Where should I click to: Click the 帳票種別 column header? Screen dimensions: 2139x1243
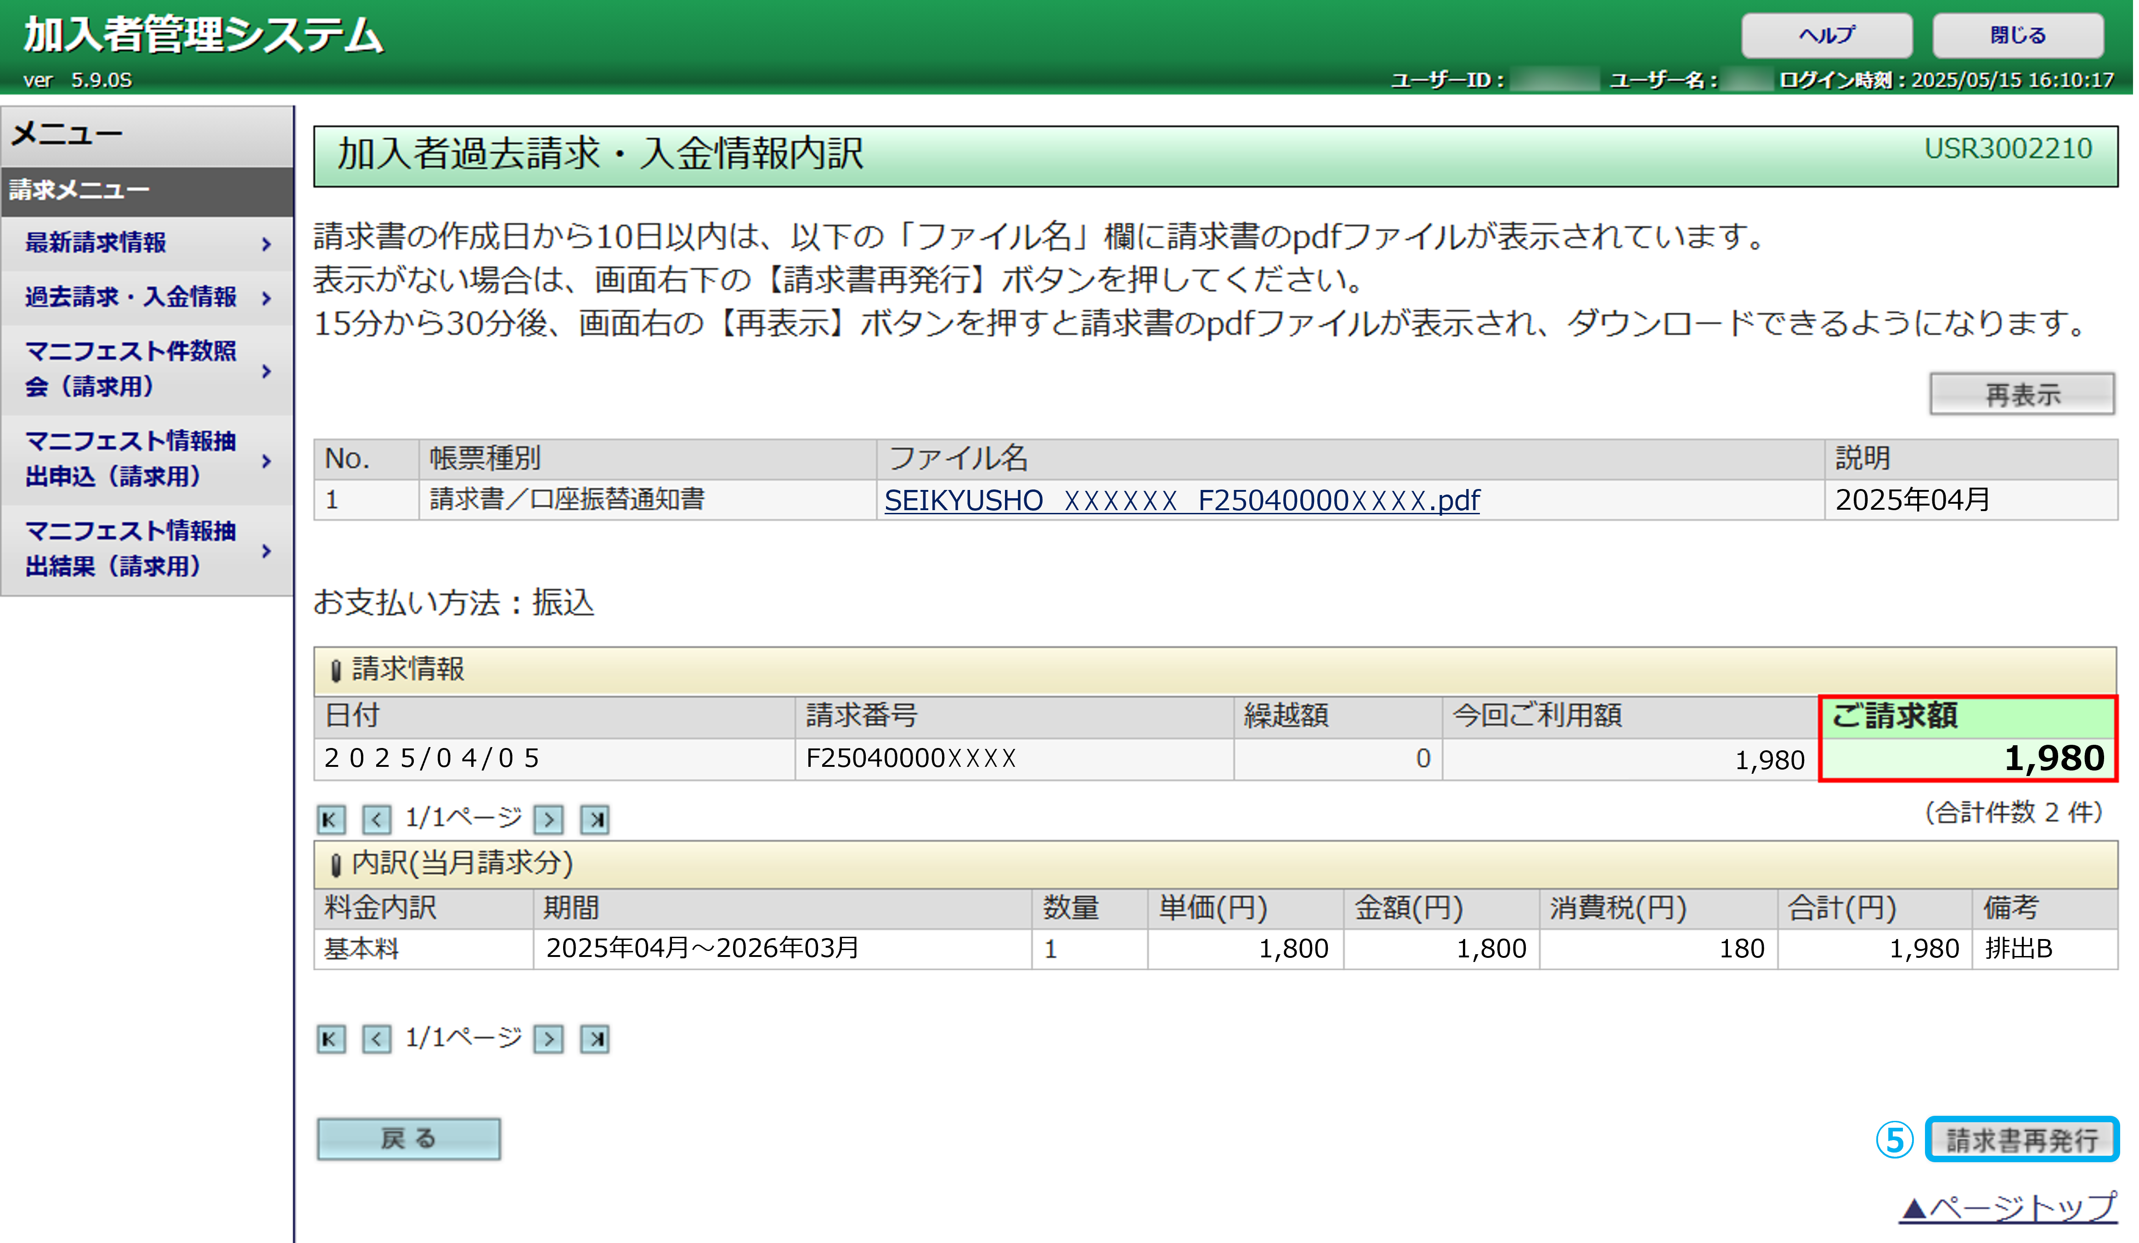click(648, 459)
